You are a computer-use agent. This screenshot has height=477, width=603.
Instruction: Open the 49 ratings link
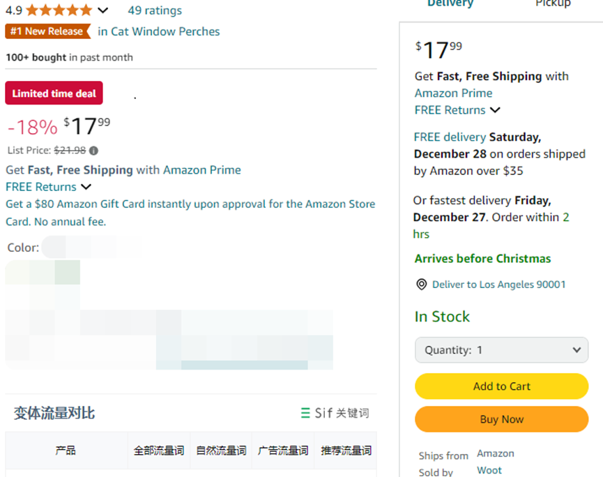pos(155,10)
